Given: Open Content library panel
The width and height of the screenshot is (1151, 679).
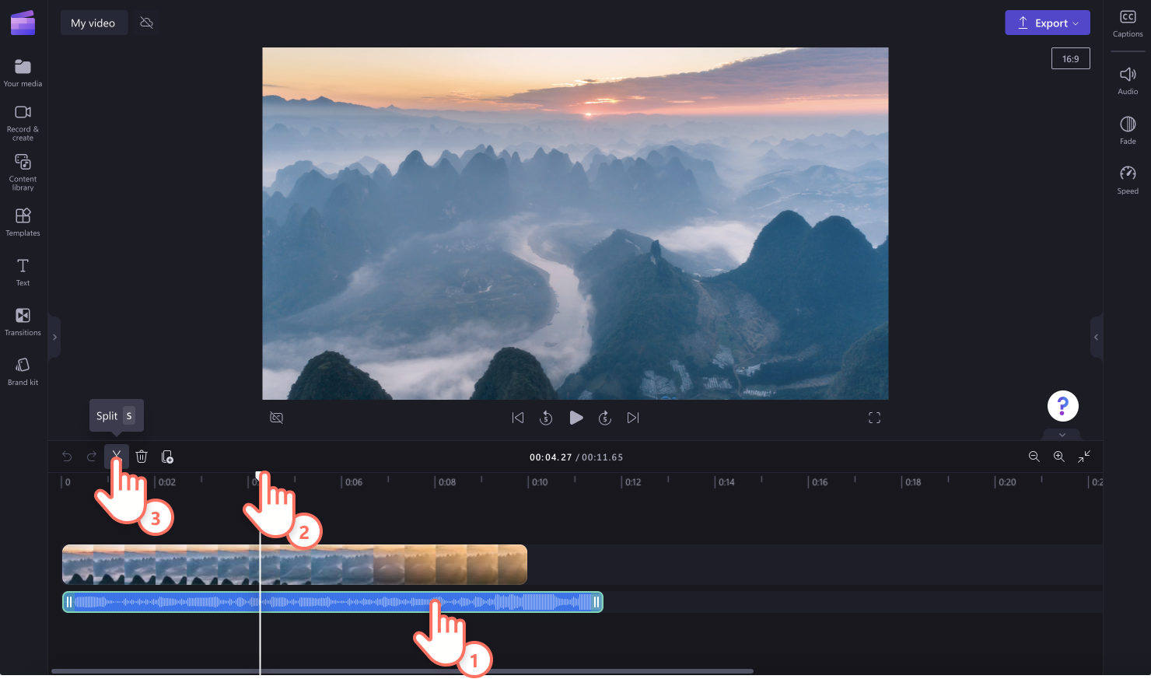Looking at the screenshot, I should (23, 172).
